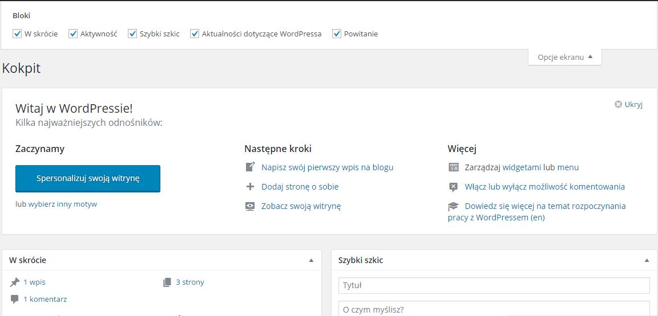Click the comments toggle bubble icon
The image size is (658, 316).
pos(453,187)
